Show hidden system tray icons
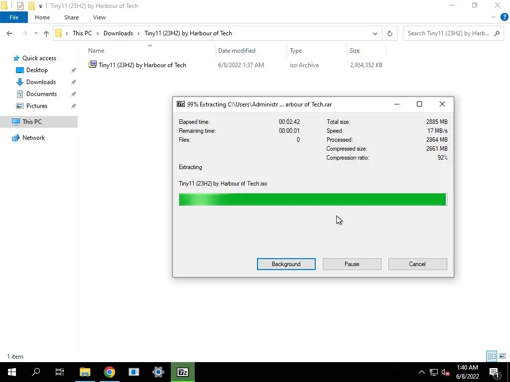 pos(421,372)
